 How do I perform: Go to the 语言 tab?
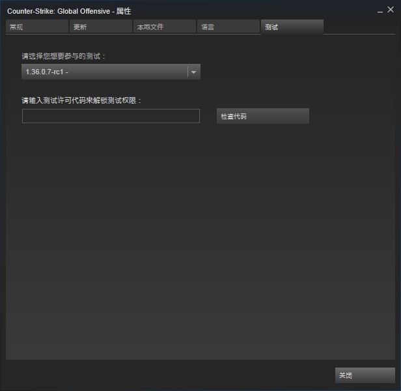point(228,27)
